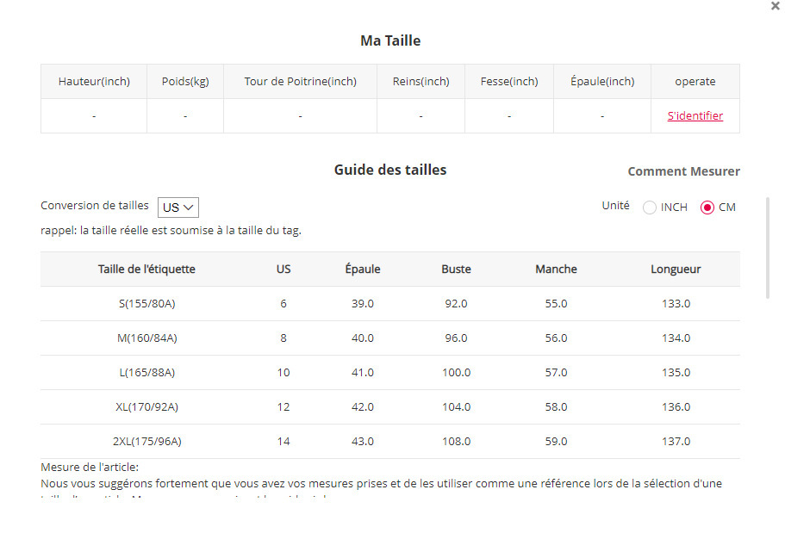Click the Taille de l'étiquette column header
785x533 pixels.
146,270
